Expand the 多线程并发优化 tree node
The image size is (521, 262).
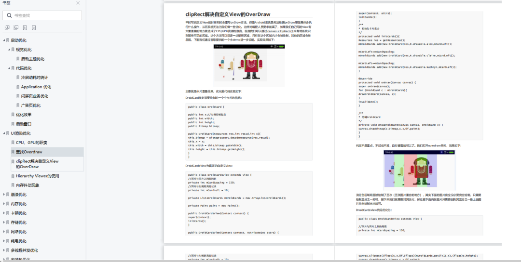tap(4, 250)
